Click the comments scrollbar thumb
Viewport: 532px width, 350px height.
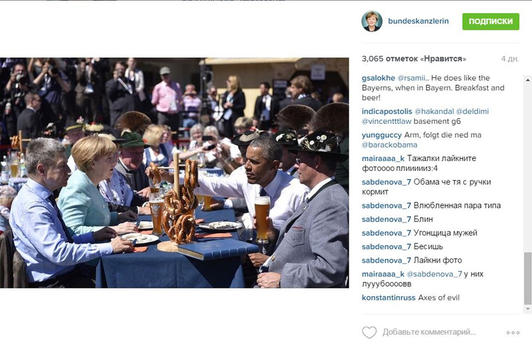click(528, 278)
